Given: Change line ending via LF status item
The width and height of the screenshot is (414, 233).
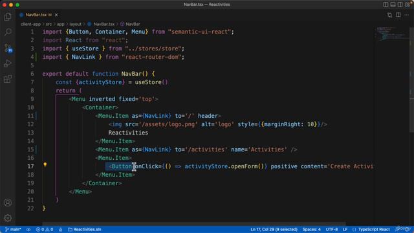Looking at the screenshot, I should pos(345,229).
